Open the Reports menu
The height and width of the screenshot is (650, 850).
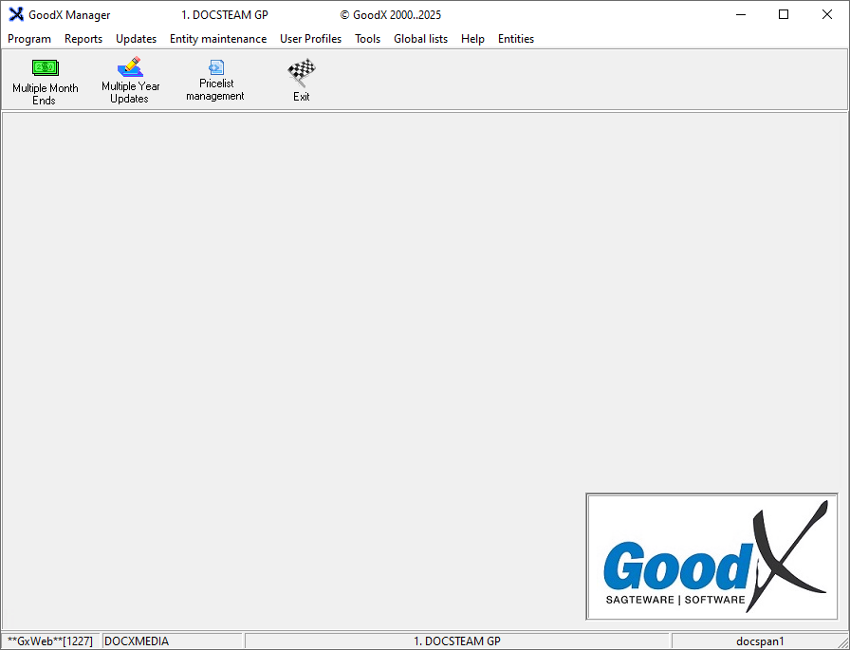coord(83,39)
